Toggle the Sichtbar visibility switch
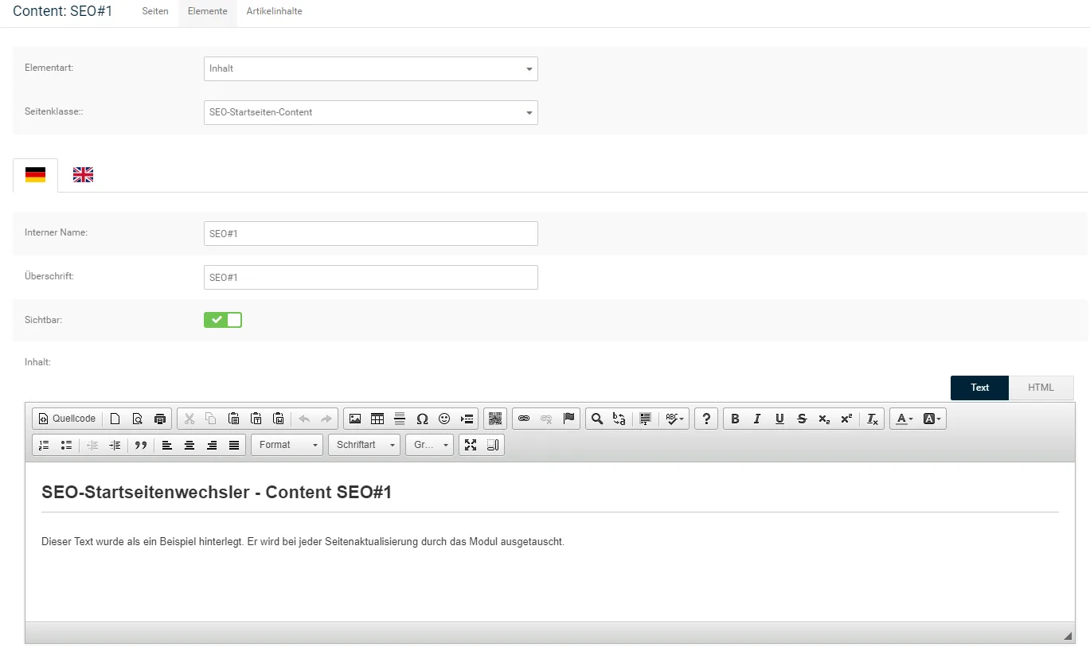The image size is (1090, 651). (x=223, y=320)
